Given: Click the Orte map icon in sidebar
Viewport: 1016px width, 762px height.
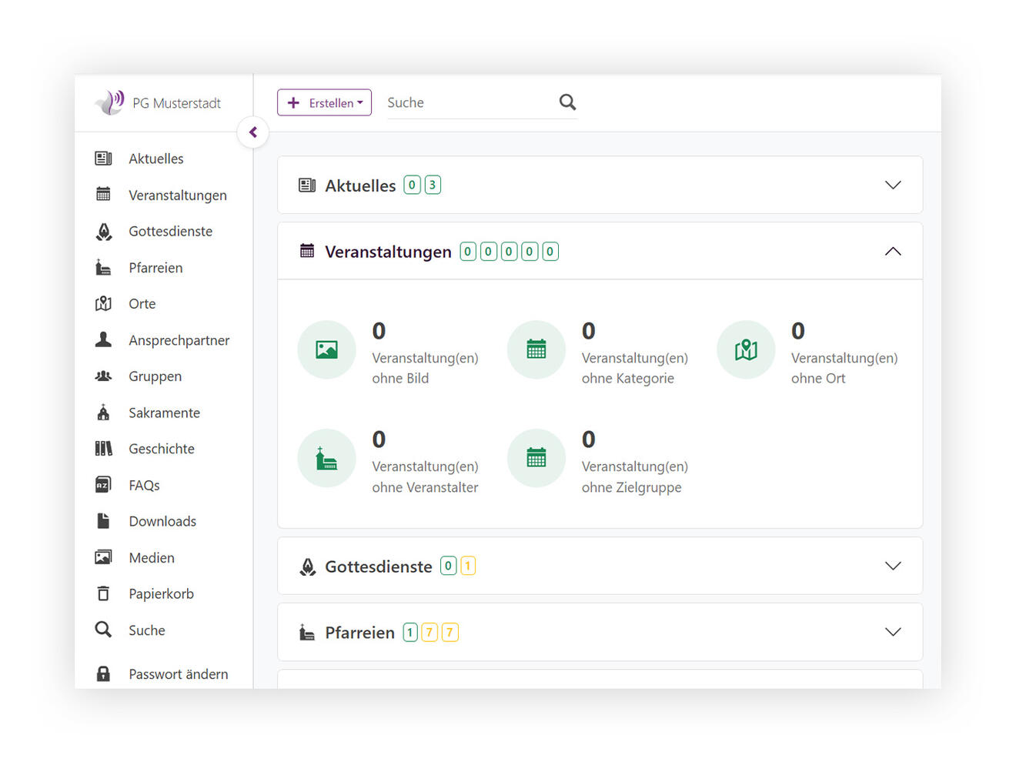Looking at the screenshot, I should tap(103, 304).
